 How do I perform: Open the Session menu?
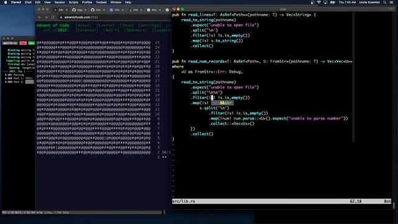(60, 2)
